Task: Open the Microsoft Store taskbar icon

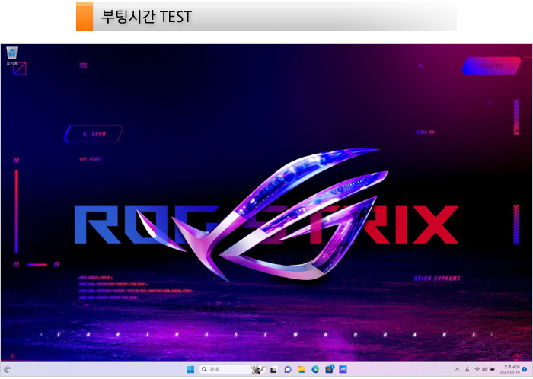Action: [329, 369]
